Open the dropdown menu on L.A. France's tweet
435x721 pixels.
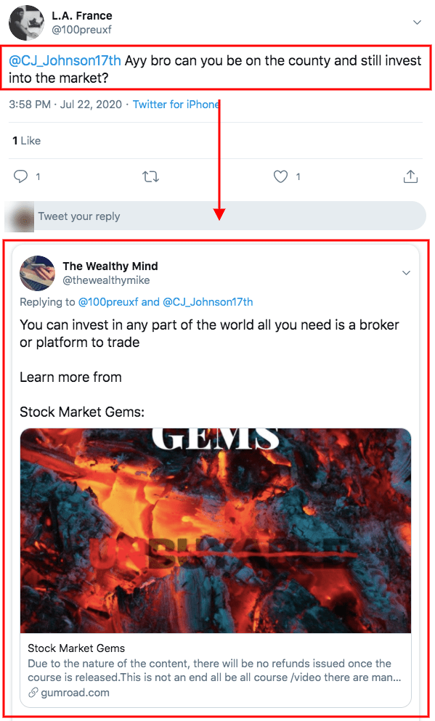417,22
